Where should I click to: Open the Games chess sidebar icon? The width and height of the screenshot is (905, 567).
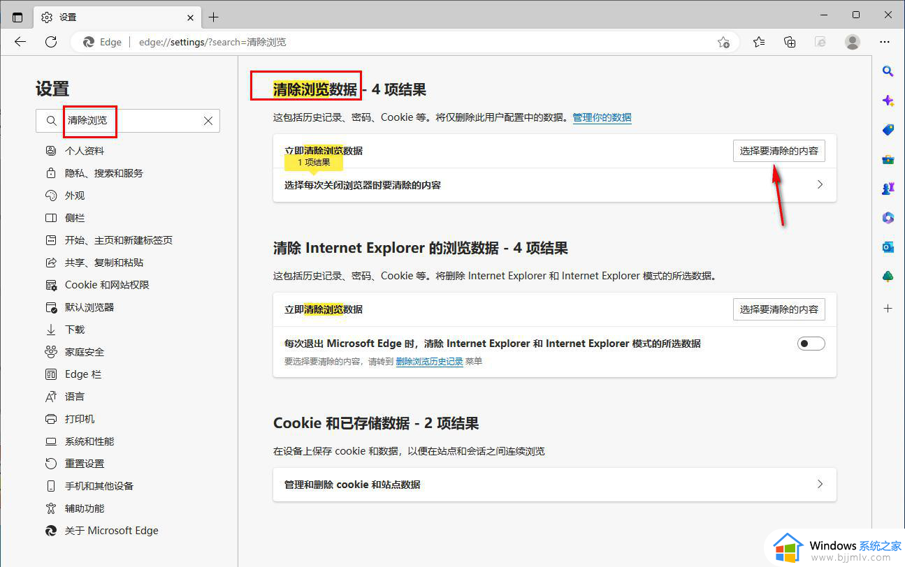point(888,189)
